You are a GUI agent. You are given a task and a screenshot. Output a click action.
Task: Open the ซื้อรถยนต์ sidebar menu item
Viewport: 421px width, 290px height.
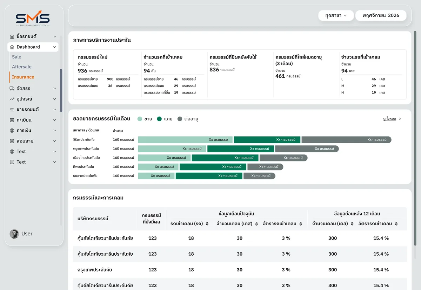33,36
